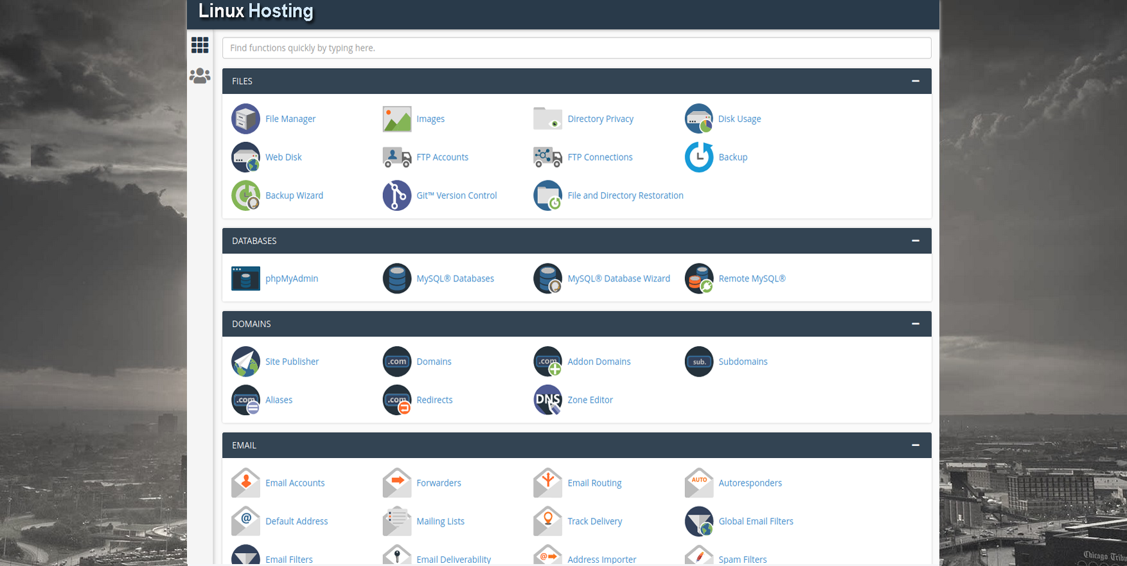
Task: Open the Forwarders envelope icon
Action: (397, 483)
